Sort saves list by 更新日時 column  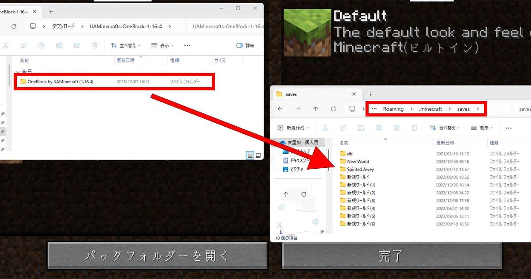tap(445, 143)
